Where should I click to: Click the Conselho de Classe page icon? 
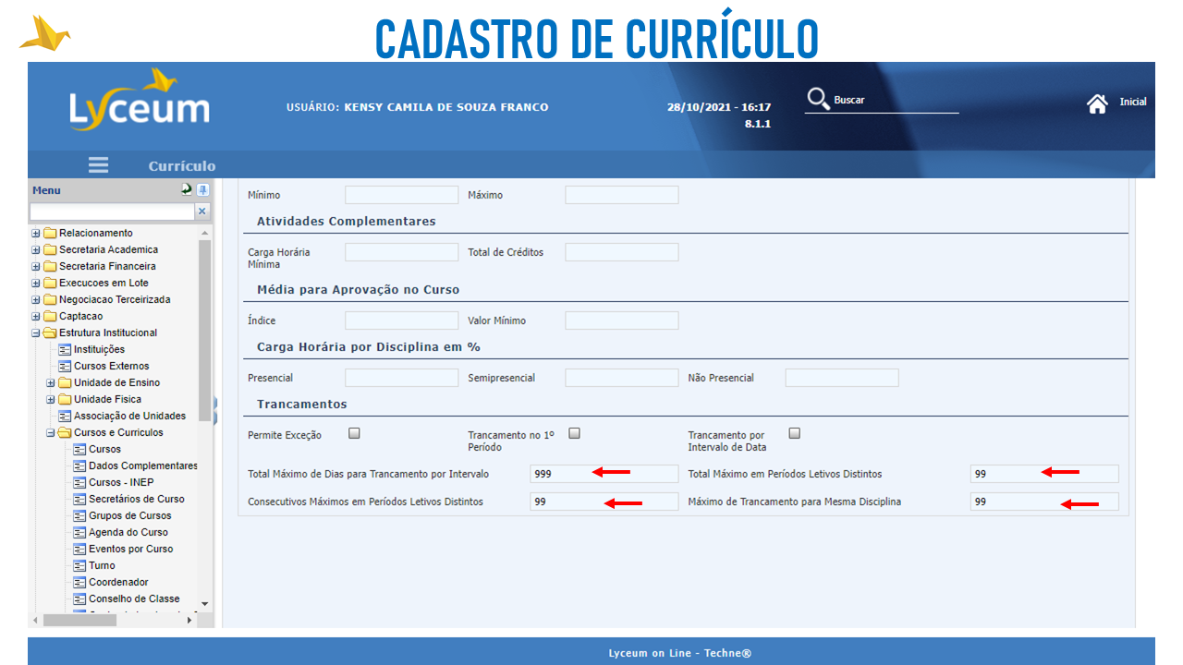tap(79, 598)
